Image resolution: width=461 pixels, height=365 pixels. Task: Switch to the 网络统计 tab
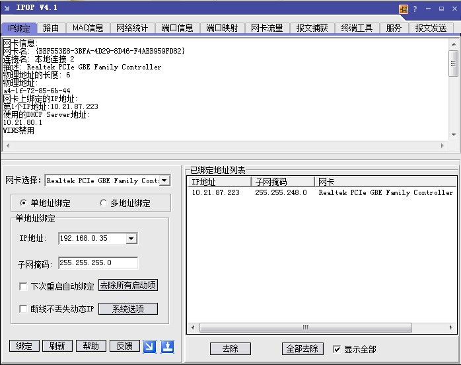tap(132, 28)
